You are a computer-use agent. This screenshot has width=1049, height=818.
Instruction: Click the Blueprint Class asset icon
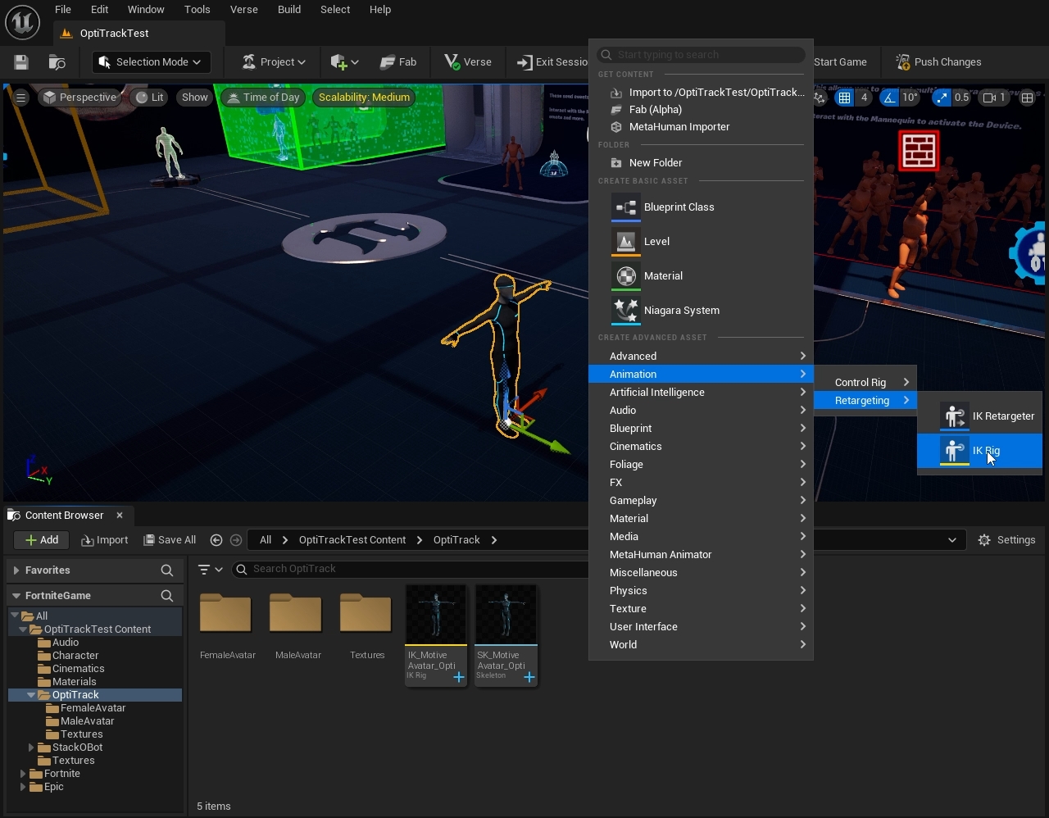(x=626, y=207)
